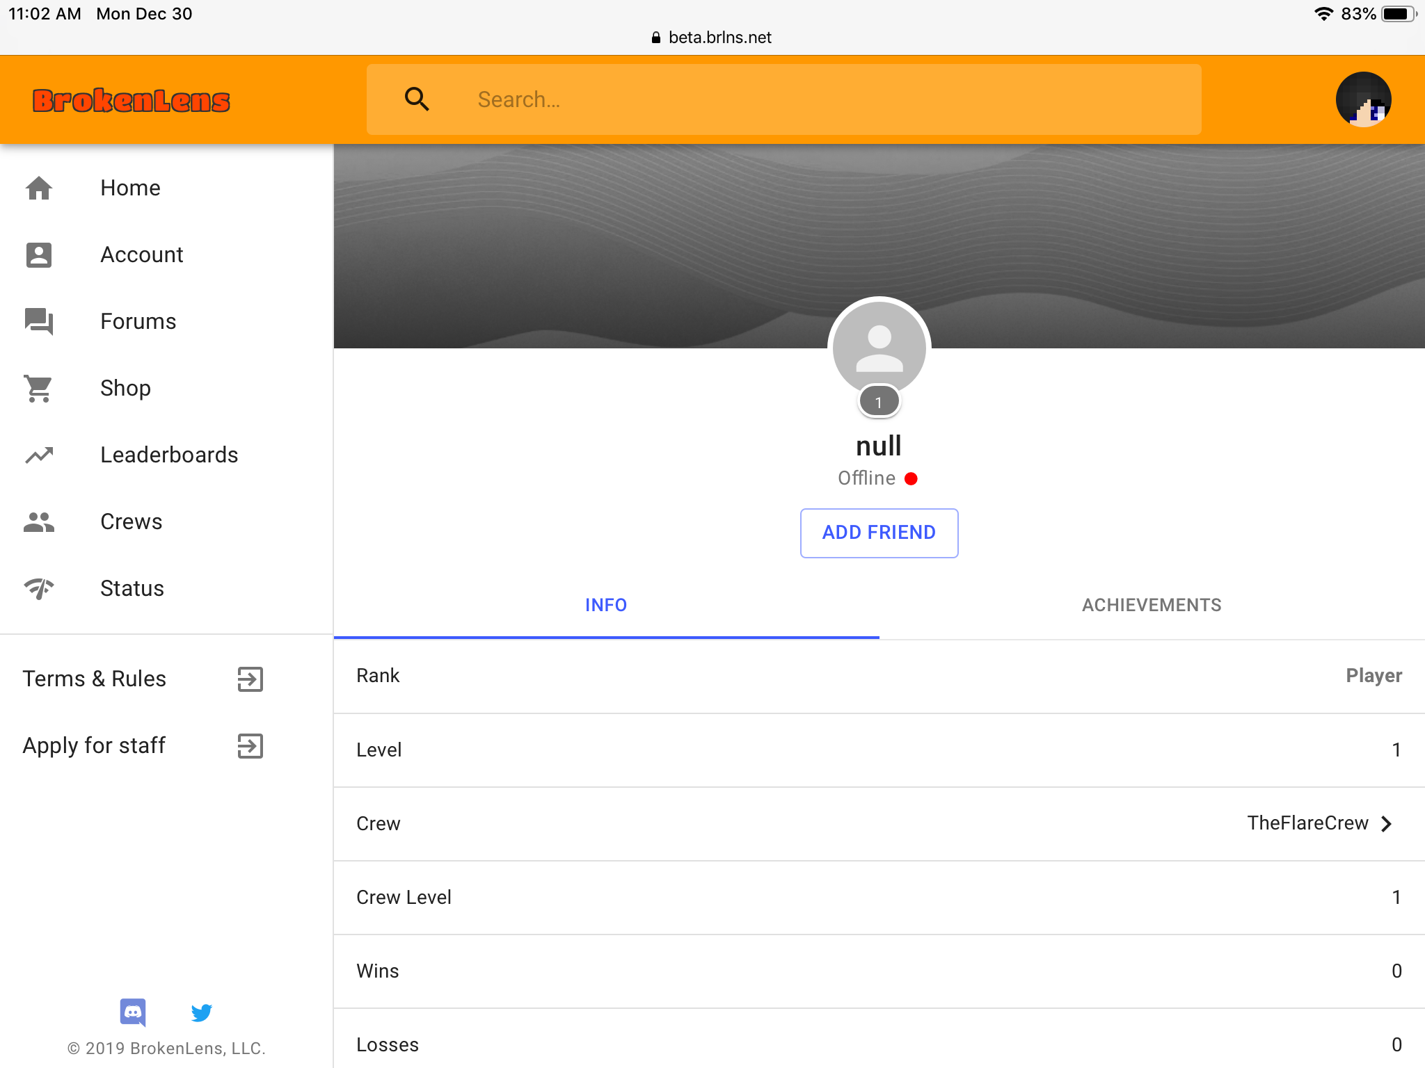Click the 2019 BrokenLens, LLC copyright text
This screenshot has height=1068, width=1425.
(x=166, y=1049)
